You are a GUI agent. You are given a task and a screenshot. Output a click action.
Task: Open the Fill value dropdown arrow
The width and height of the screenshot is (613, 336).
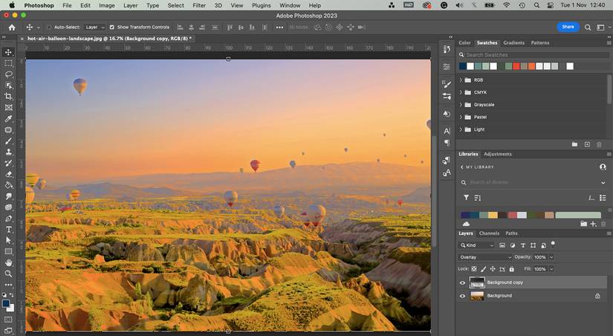(551, 269)
